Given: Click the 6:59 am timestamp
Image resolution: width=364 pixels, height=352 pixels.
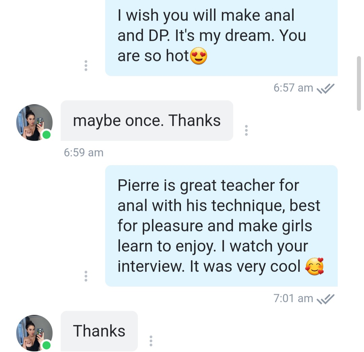Looking at the screenshot, I should [84, 153].
